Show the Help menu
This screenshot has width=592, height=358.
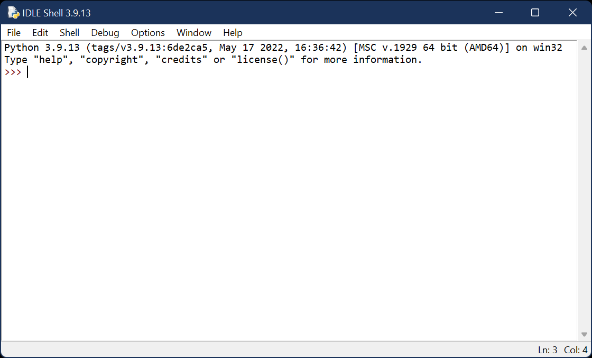pos(233,33)
